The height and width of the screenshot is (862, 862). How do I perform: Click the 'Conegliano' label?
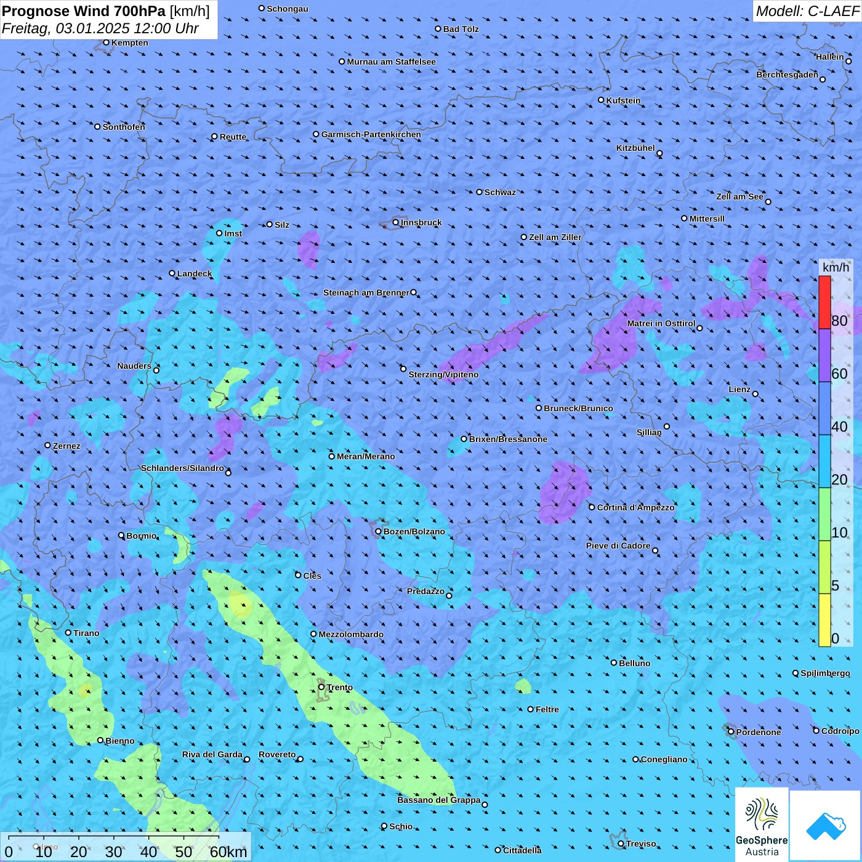[x=664, y=759]
